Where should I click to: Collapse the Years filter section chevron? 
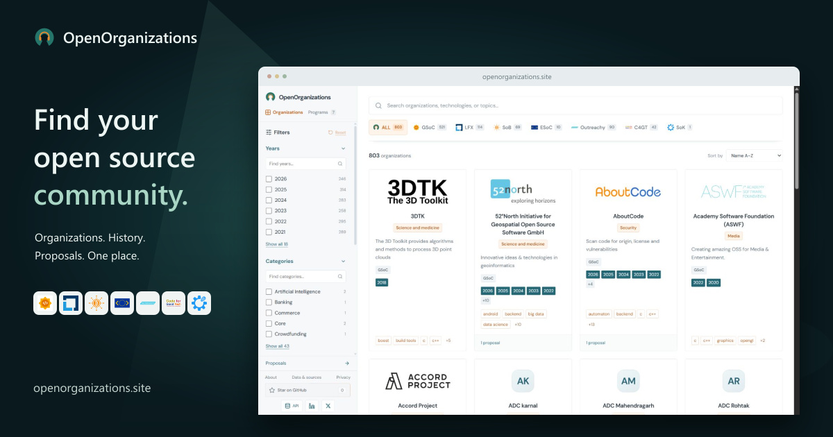pyautogui.click(x=343, y=148)
